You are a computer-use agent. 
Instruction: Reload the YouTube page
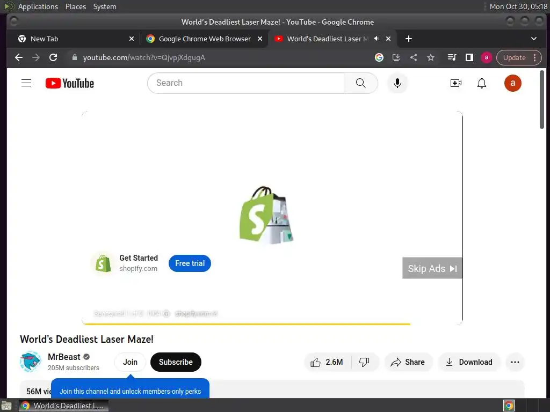click(x=53, y=57)
